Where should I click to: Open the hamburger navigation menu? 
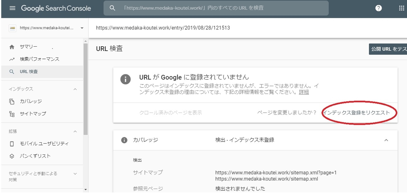tap(13, 8)
